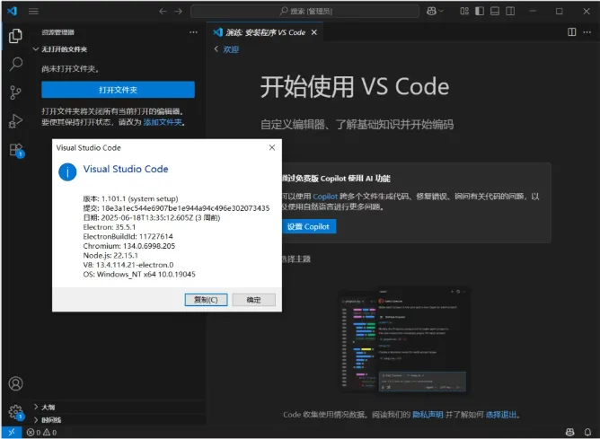This screenshot has height=439, width=600.
Task: Click the version line 1.101.1 text
Action: 130,198
